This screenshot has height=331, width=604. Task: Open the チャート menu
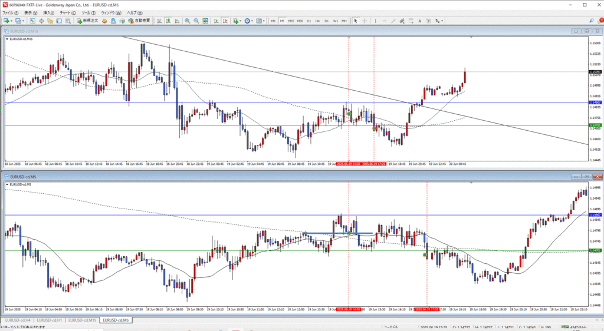click(68, 12)
